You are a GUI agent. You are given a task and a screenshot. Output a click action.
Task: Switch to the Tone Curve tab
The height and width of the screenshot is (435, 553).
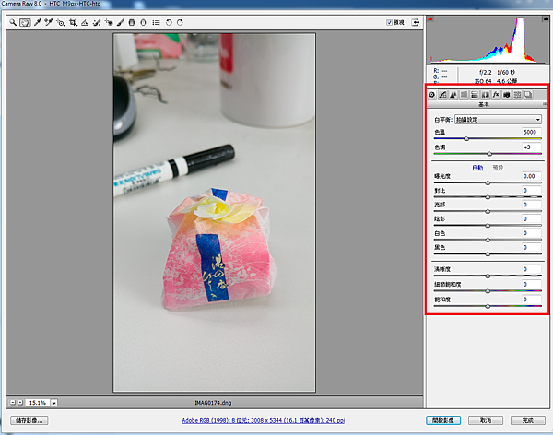[442, 95]
